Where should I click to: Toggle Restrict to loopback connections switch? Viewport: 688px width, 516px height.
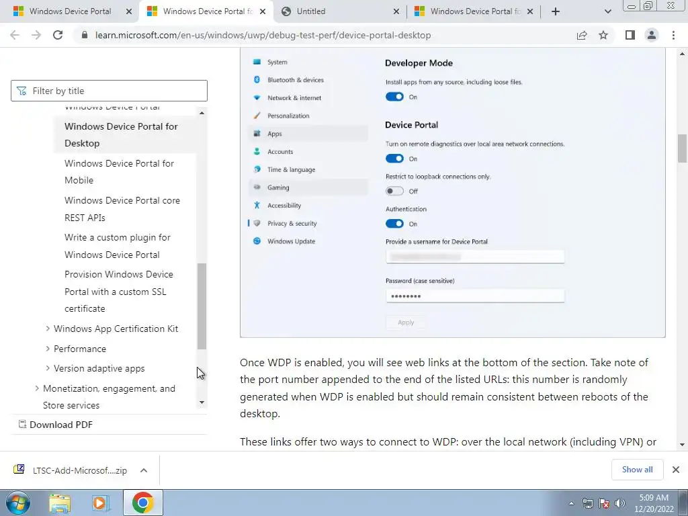(394, 191)
